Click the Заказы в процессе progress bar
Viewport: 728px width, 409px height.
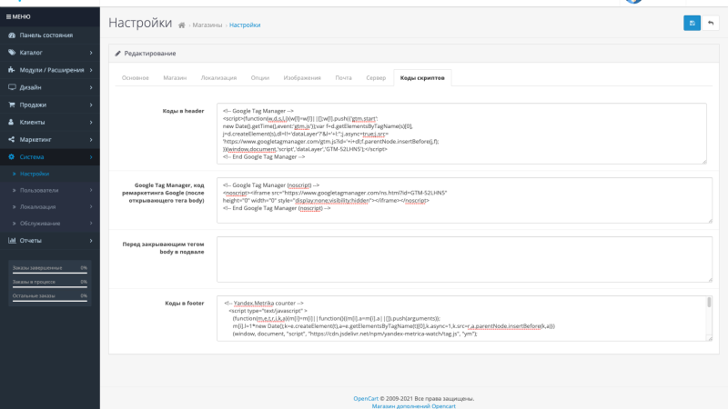(50, 286)
